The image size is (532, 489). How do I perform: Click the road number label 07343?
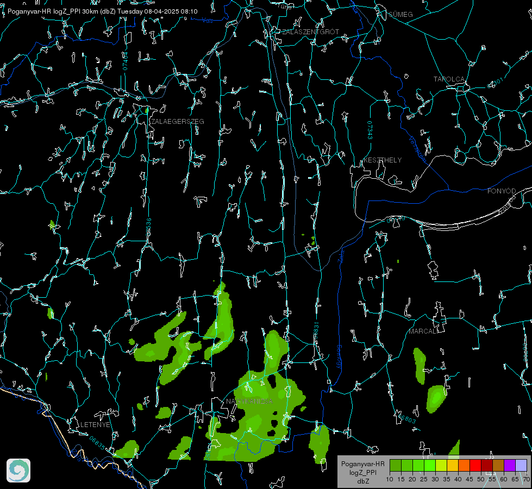370,130
